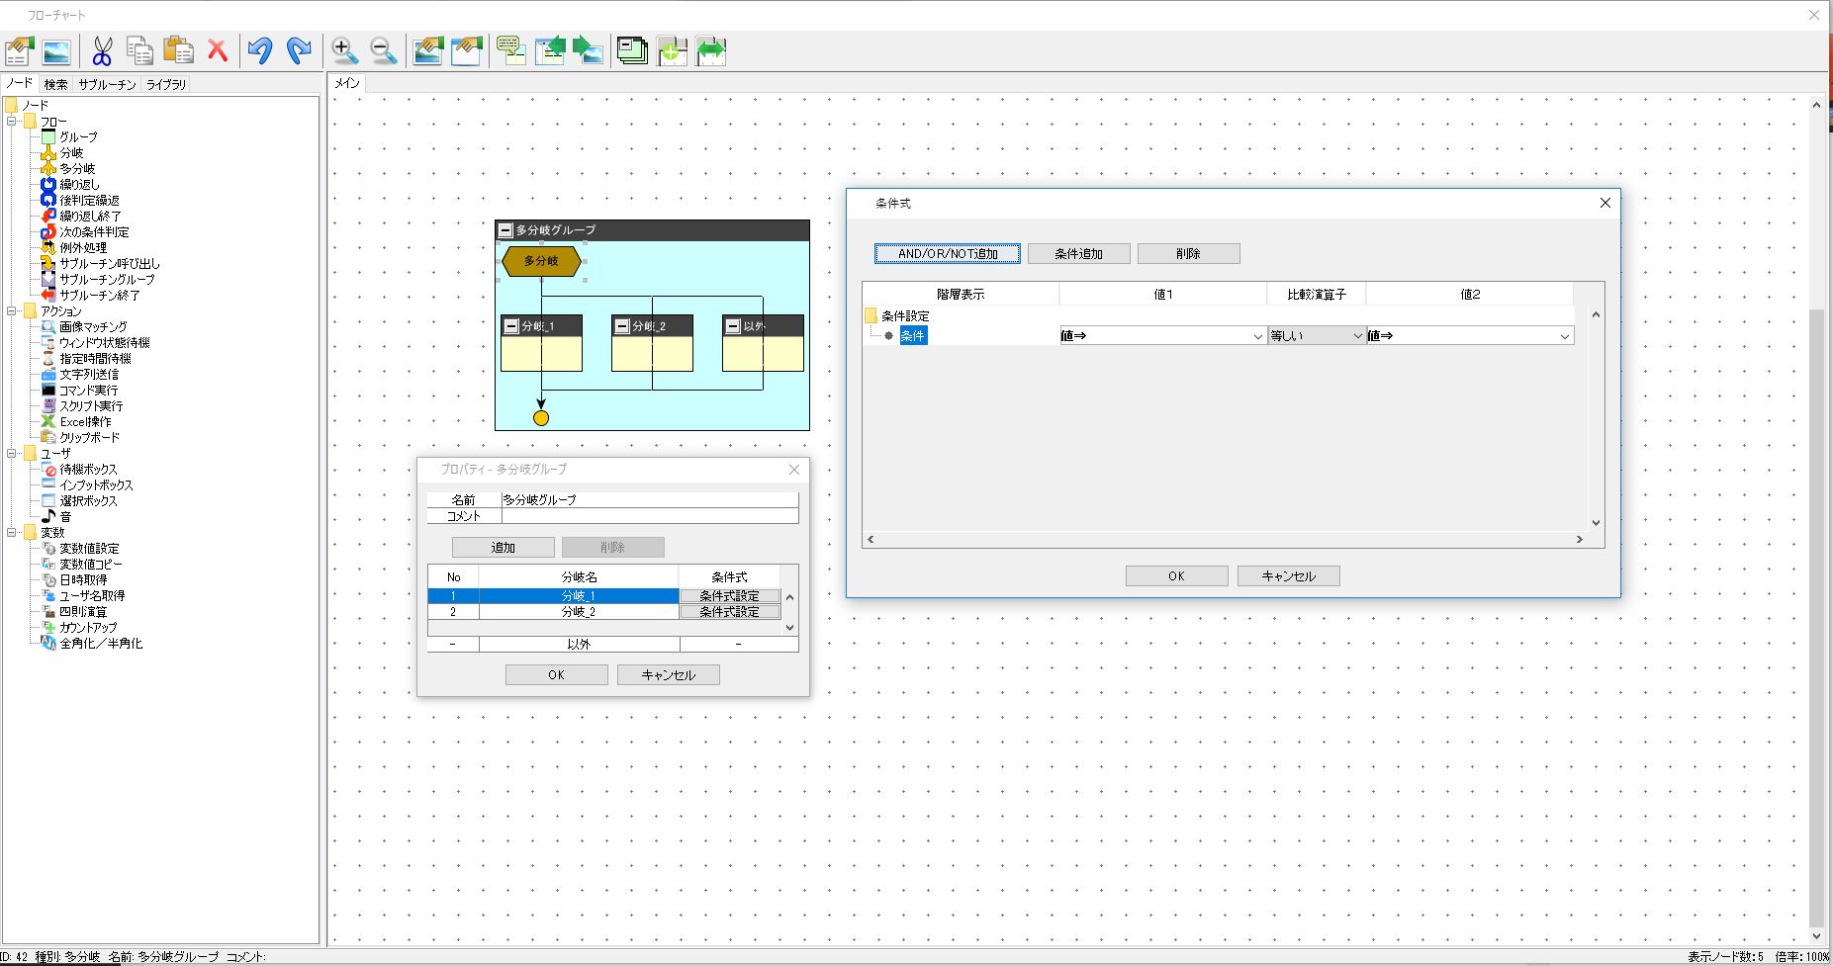The height and width of the screenshot is (966, 1833).
Task: Switch to the ノード tab
Action: [19, 84]
